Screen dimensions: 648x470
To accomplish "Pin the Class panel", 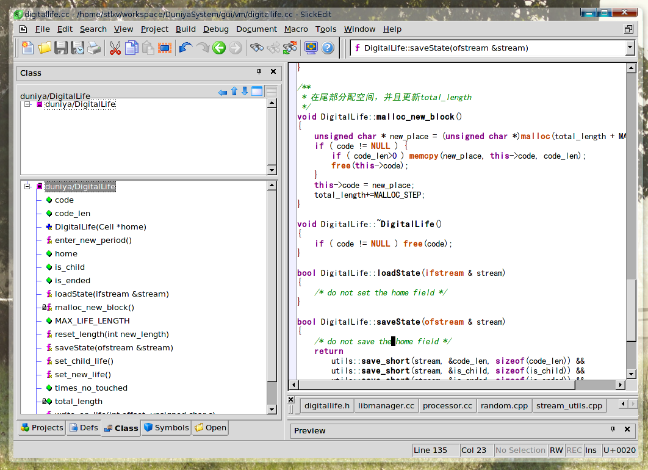I will (259, 72).
